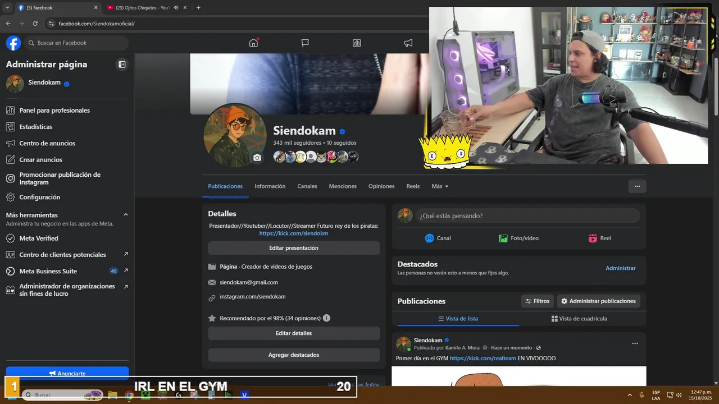
Task: Expand the Más dropdown in page tabs
Action: (x=440, y=186)
